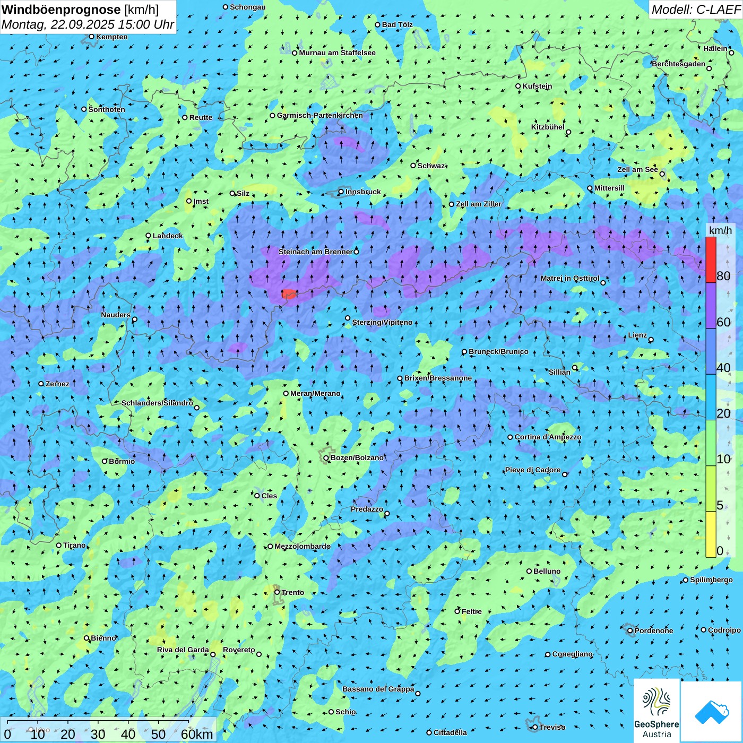Click the Schongau label

point(247,7)
